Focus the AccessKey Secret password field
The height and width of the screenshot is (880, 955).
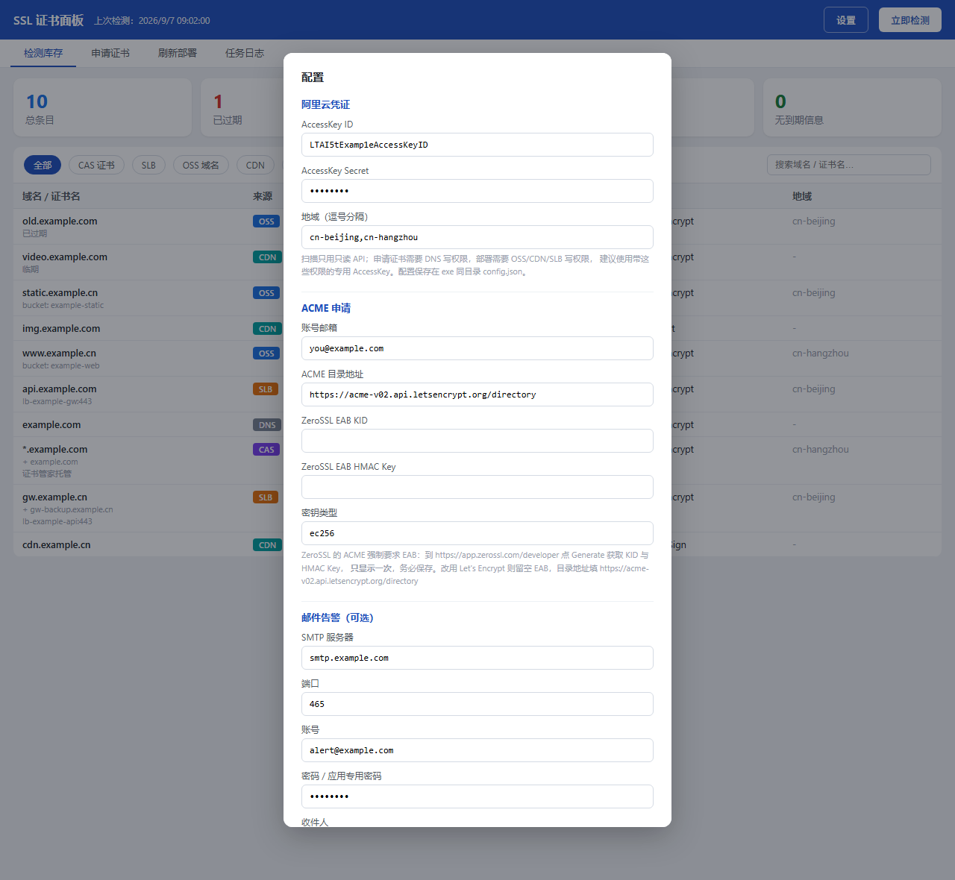[x=477, y=191]
